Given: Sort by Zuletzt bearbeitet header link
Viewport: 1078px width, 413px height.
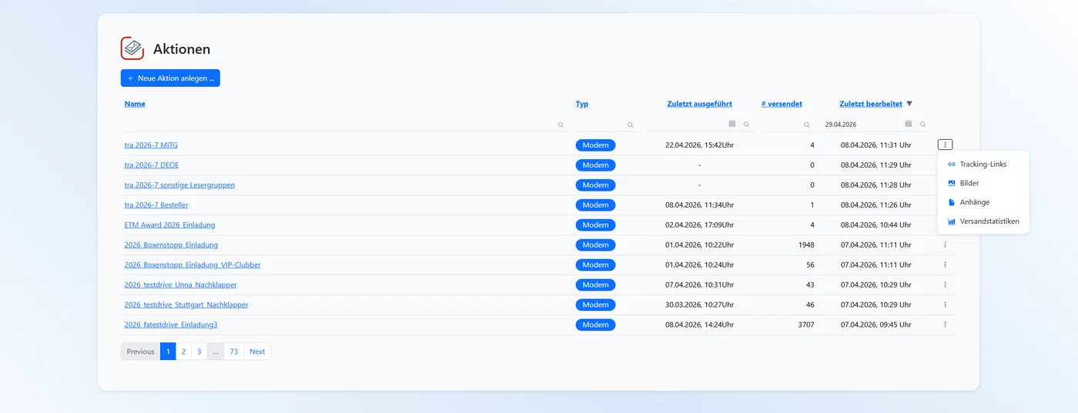Looking at the screenshot, I should [x=870, y=104].
